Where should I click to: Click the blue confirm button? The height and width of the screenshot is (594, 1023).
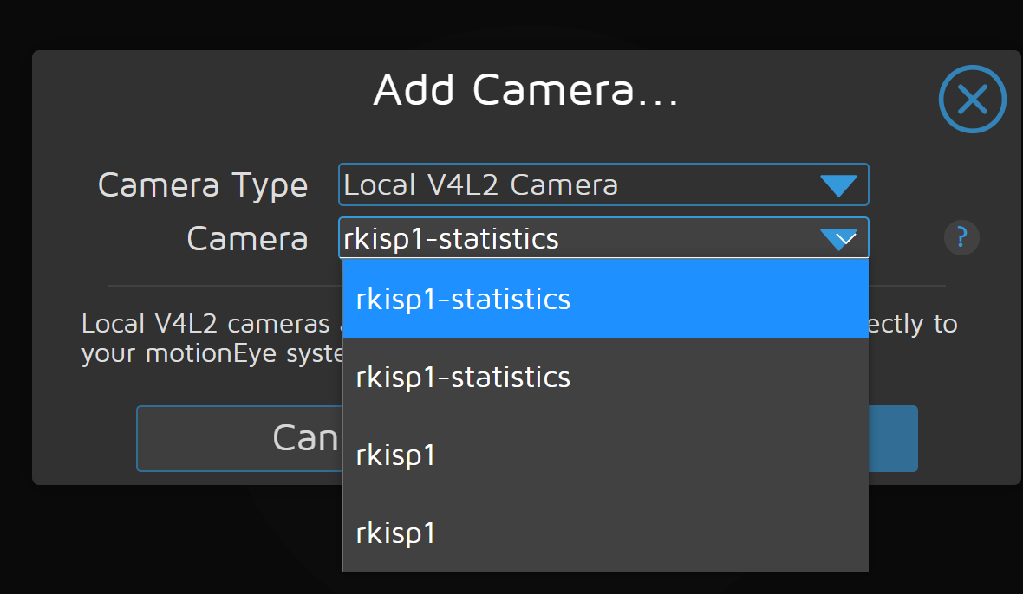893,438
